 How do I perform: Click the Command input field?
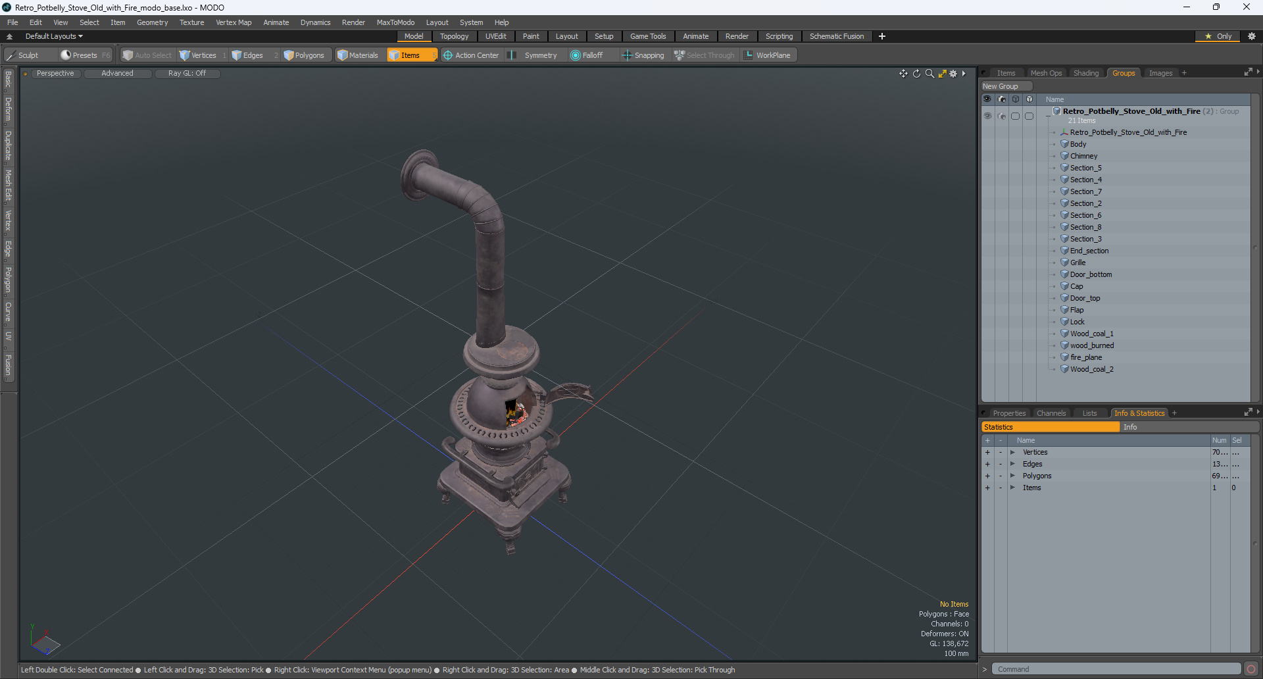point(1116,669)
